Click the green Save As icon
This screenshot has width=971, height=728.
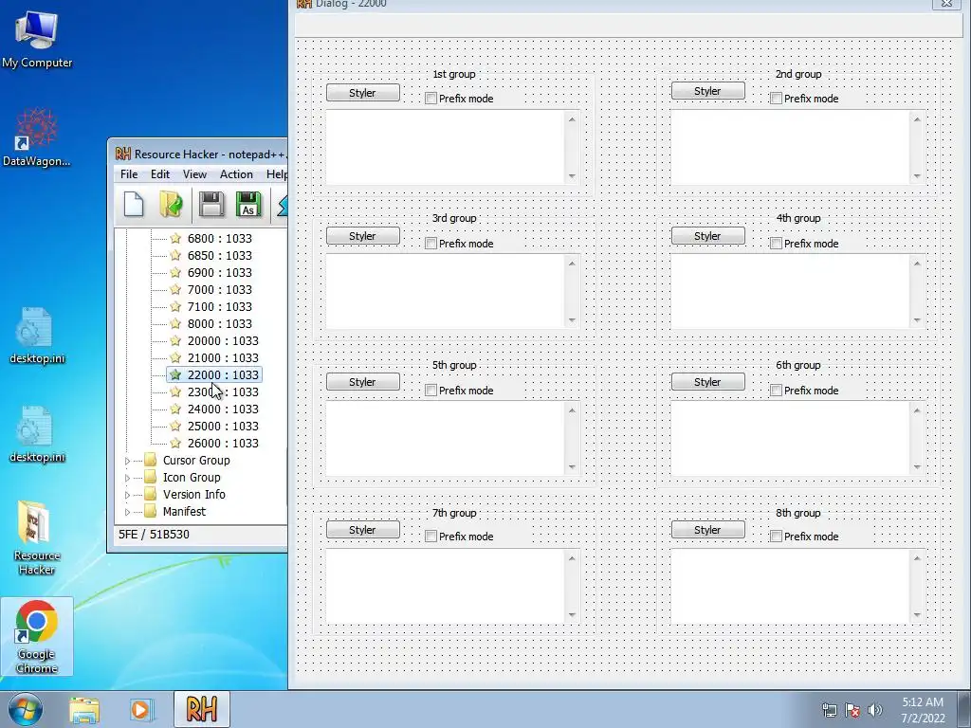click(247, 205)
